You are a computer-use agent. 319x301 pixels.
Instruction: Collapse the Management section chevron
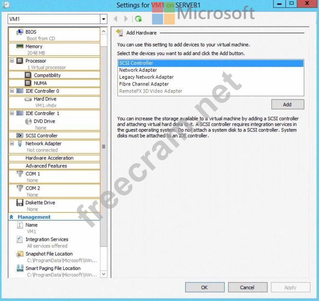[x=11, y=217]
